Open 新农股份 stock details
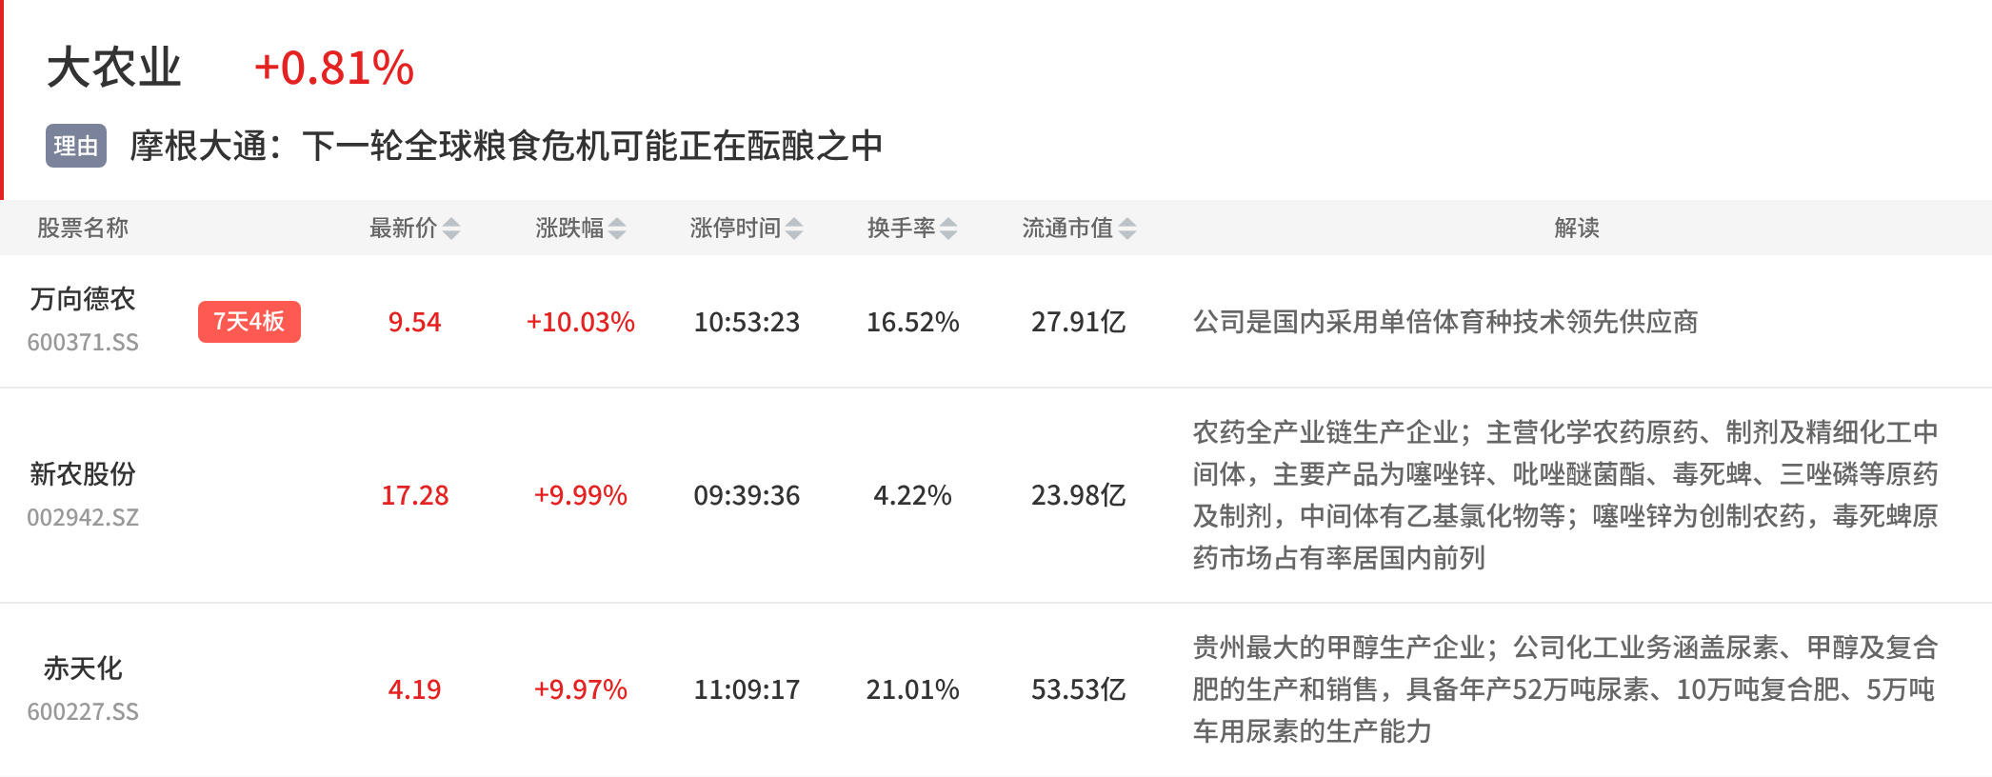The image size is (1992, 777). pyautogui.click(x=83, y=474)
